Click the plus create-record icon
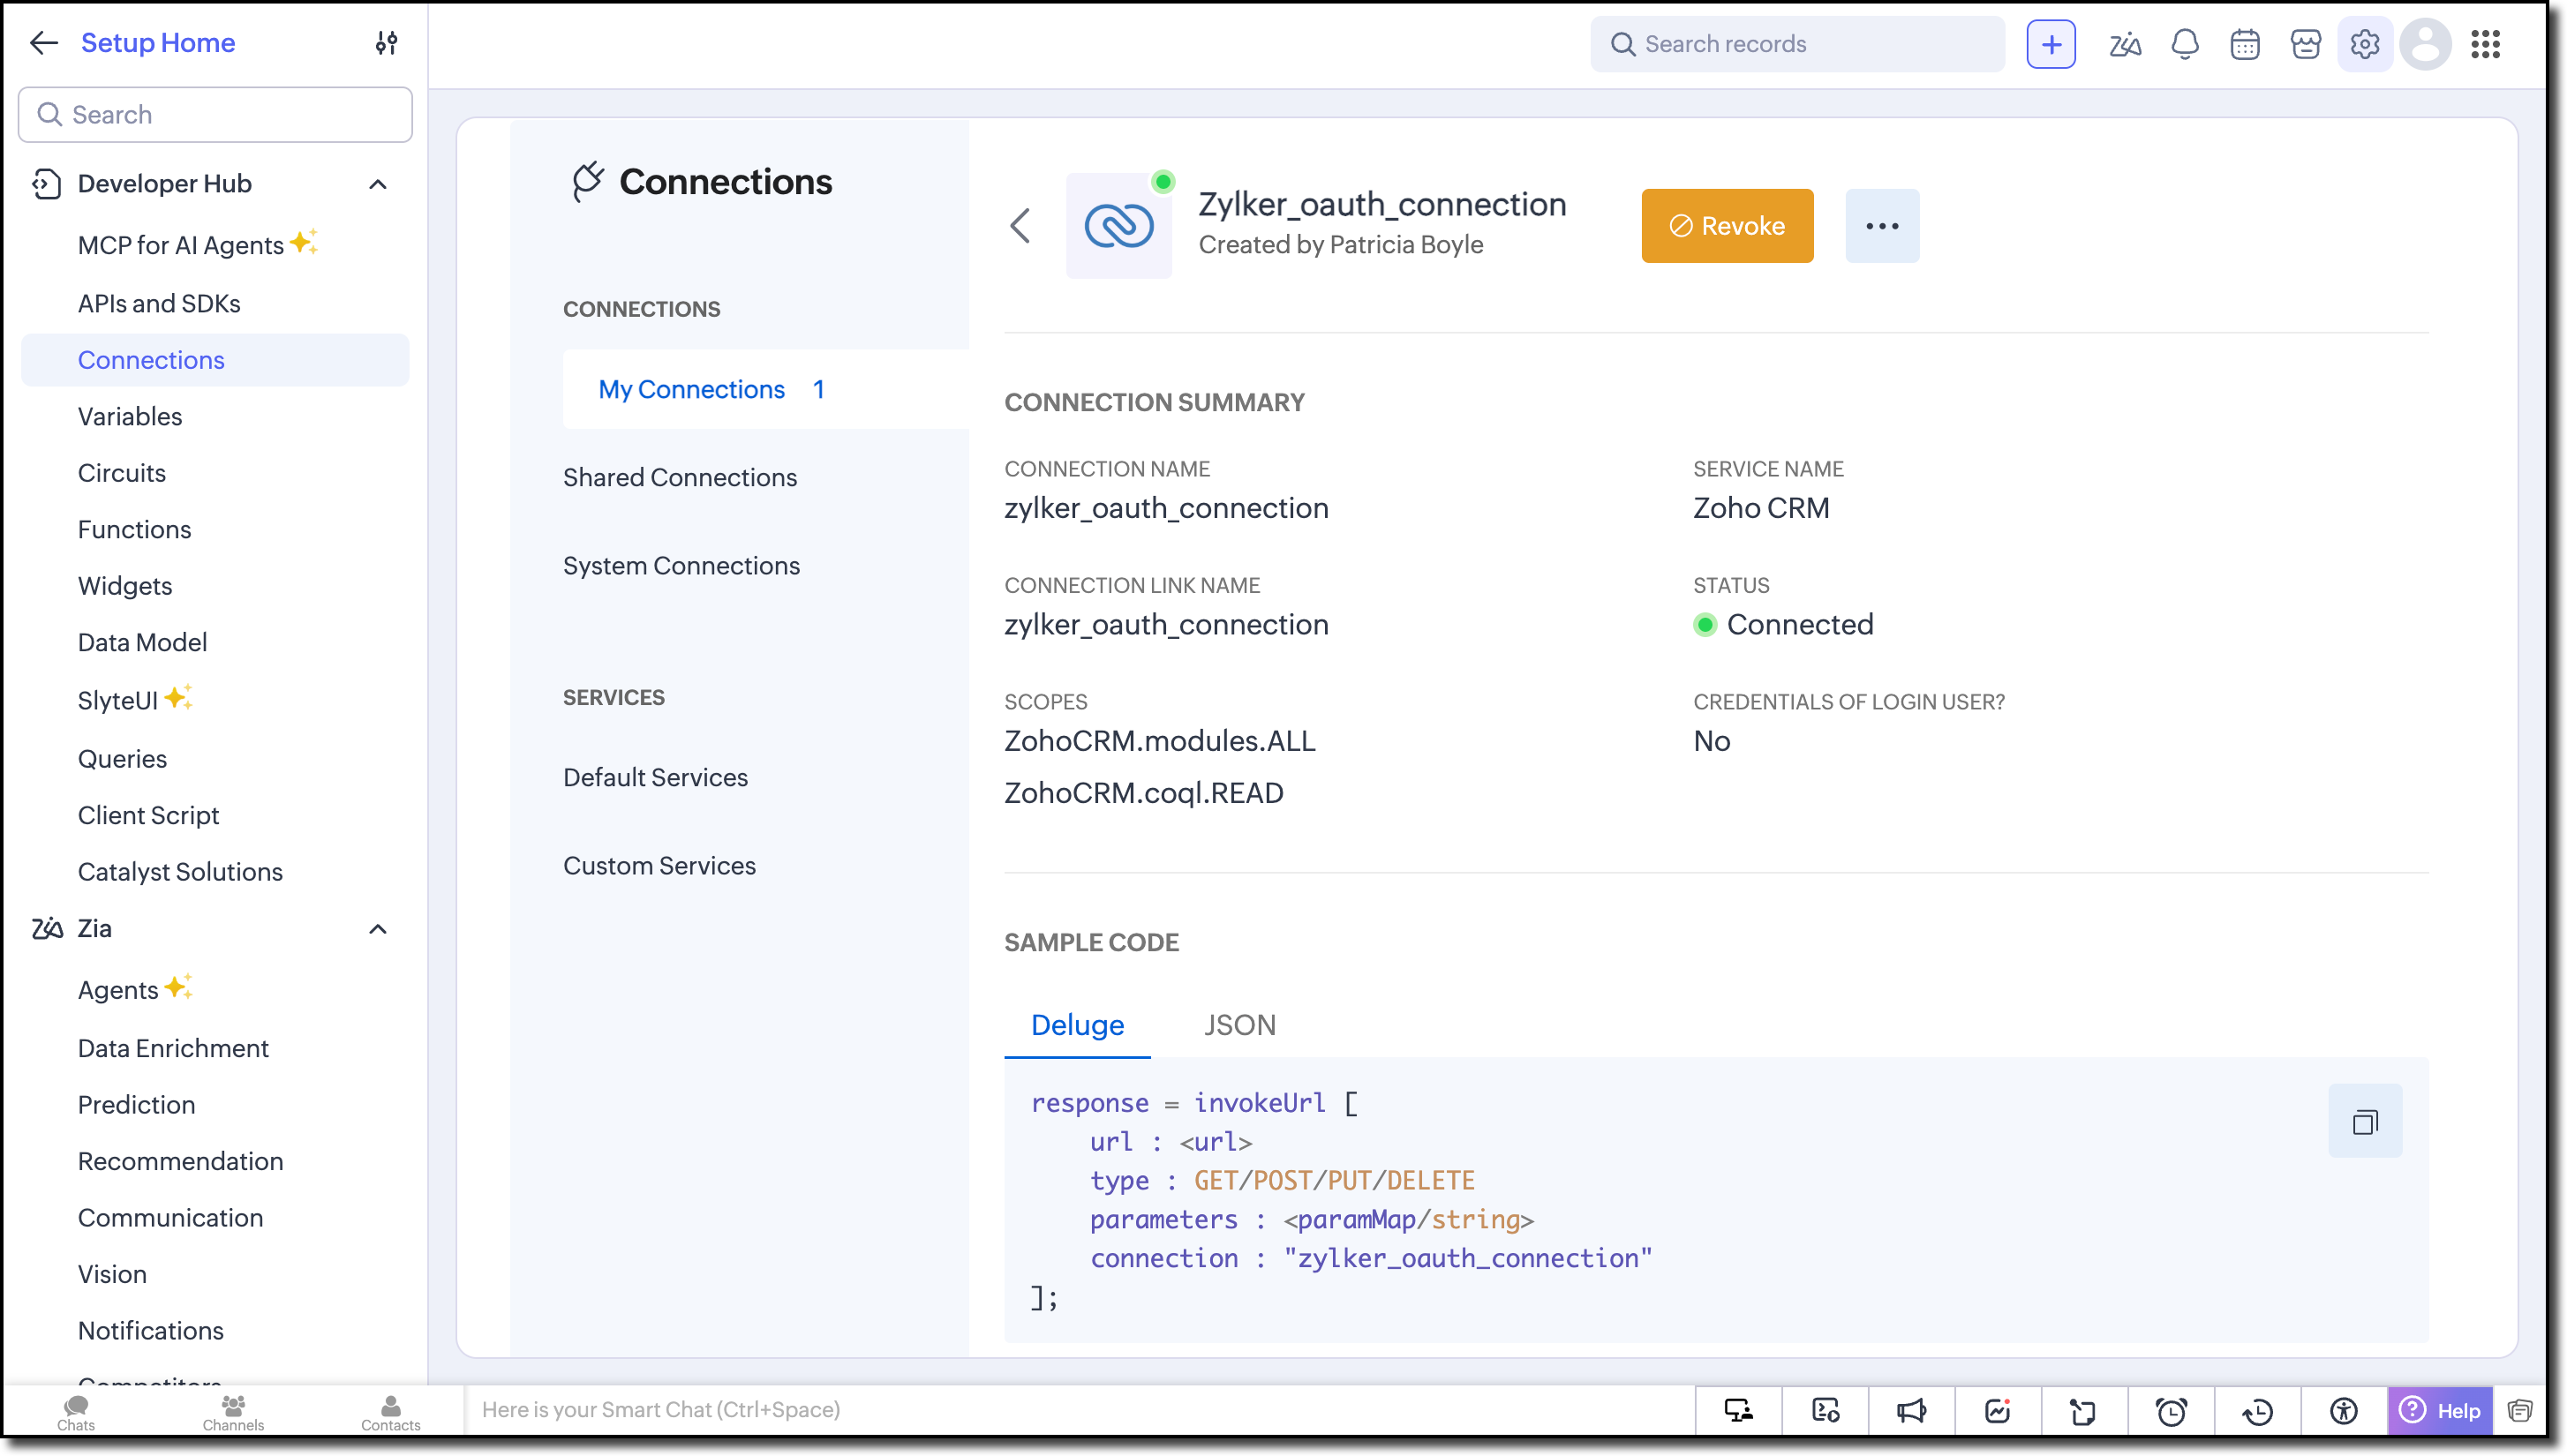The image size is (2567, 1456). coord(2051,44)
